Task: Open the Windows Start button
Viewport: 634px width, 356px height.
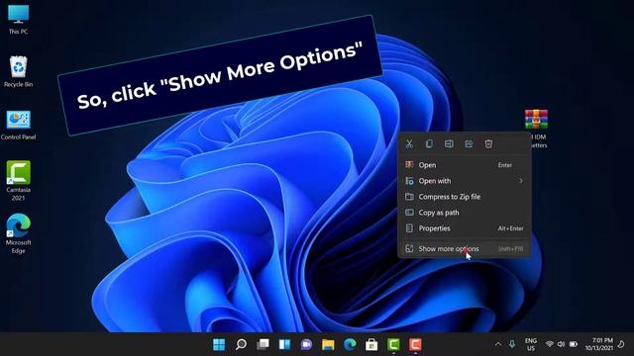Action: (219, 345)
